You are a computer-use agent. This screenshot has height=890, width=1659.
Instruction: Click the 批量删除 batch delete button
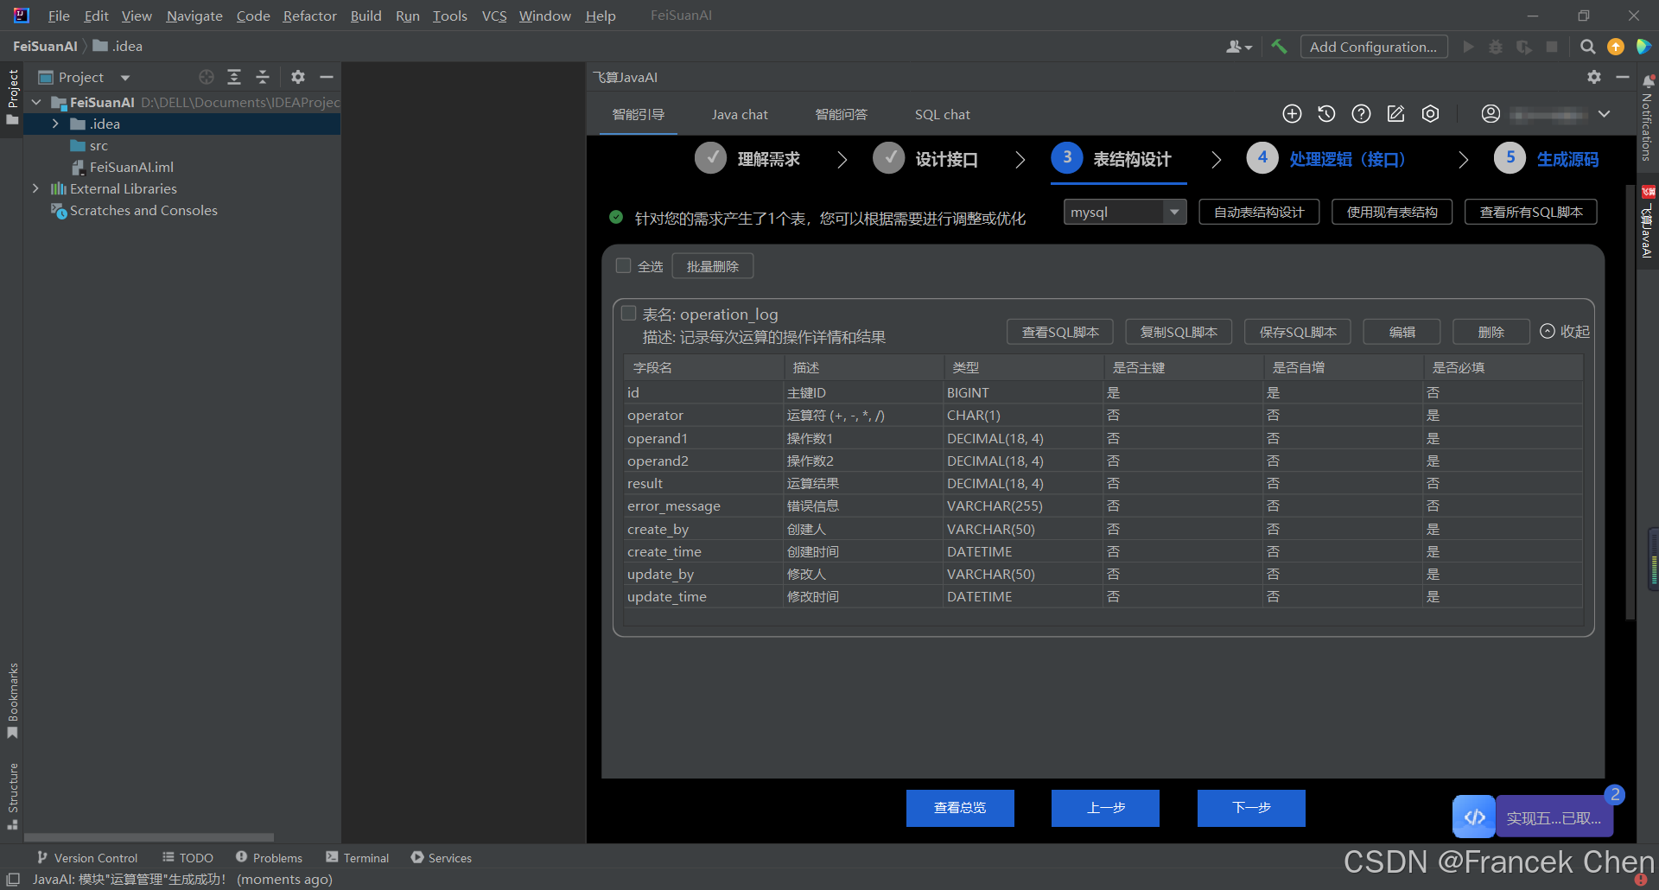(x=713, y=266)
